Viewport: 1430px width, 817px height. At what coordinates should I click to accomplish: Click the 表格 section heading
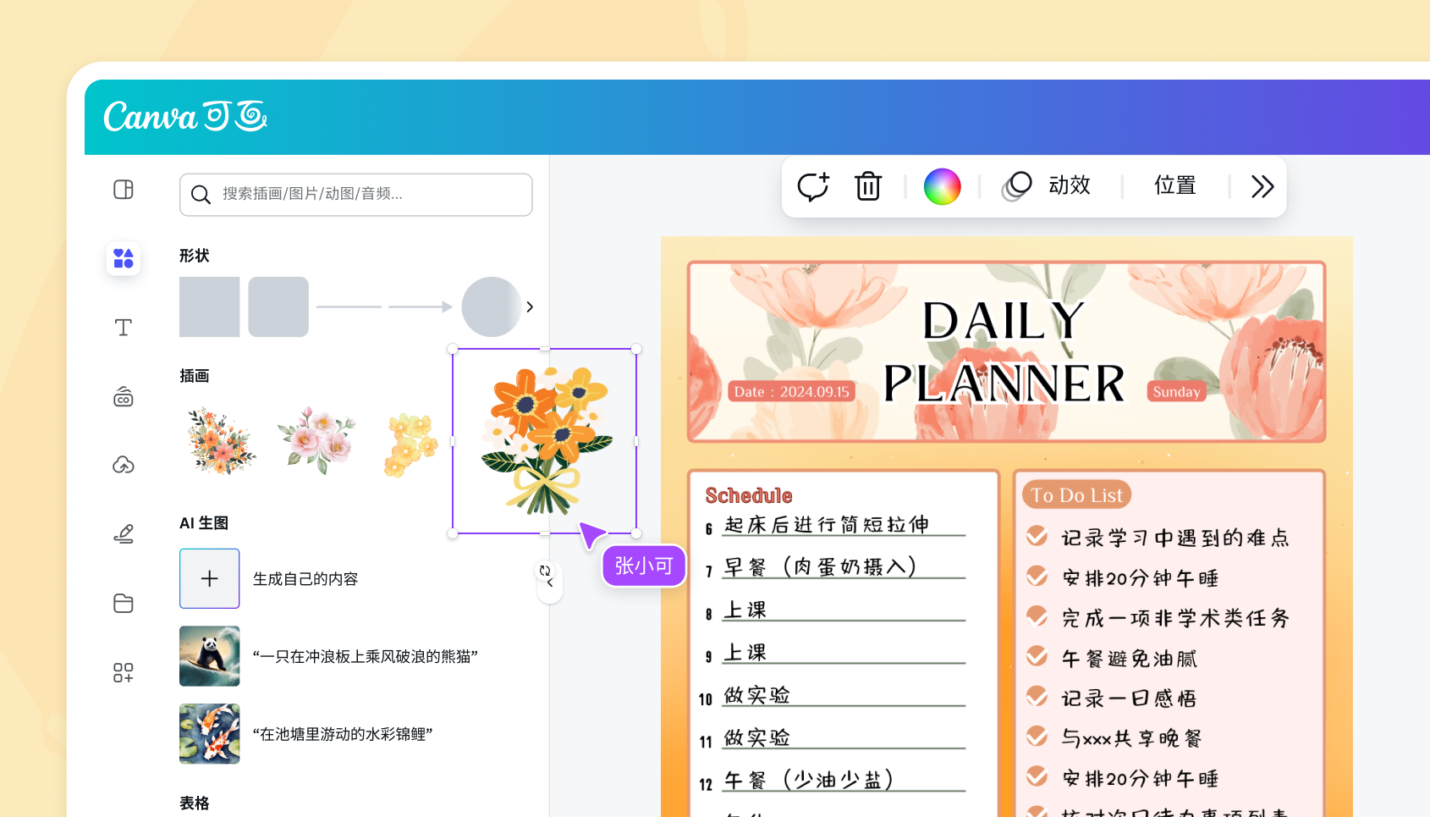click(194, 803)
